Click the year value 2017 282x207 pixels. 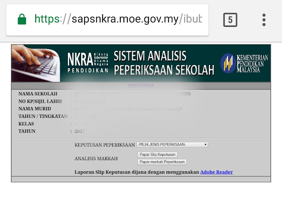coord(79,131)
